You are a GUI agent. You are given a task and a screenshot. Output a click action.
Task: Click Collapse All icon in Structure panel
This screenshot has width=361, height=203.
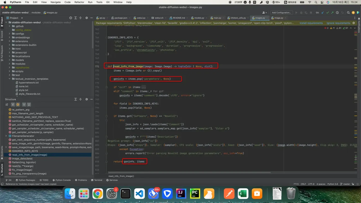click(80, 99)
